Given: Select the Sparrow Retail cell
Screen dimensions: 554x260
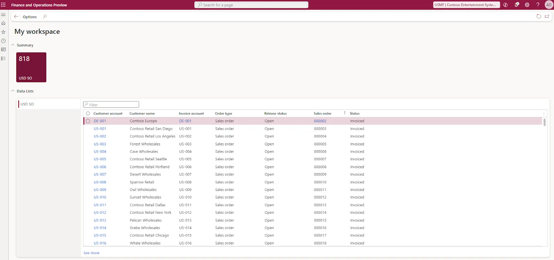Looking at the screenshot, I should [x=142, y=182].
